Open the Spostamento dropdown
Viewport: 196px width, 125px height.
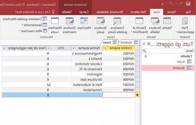pyautogui.click(x=34, y=25)
